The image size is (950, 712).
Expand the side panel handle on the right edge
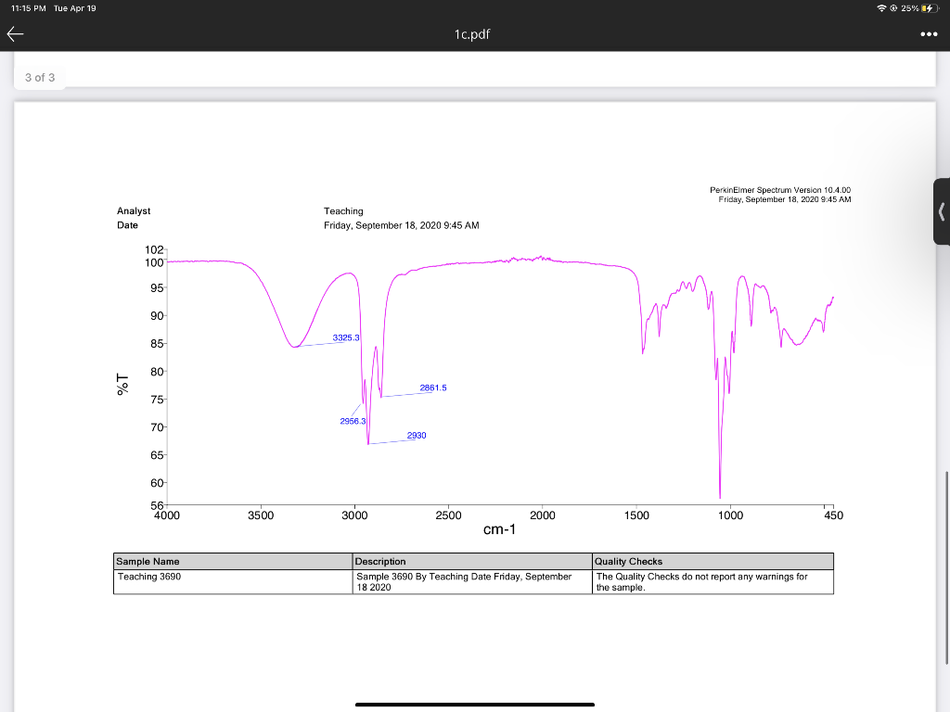tap(942, 211)
